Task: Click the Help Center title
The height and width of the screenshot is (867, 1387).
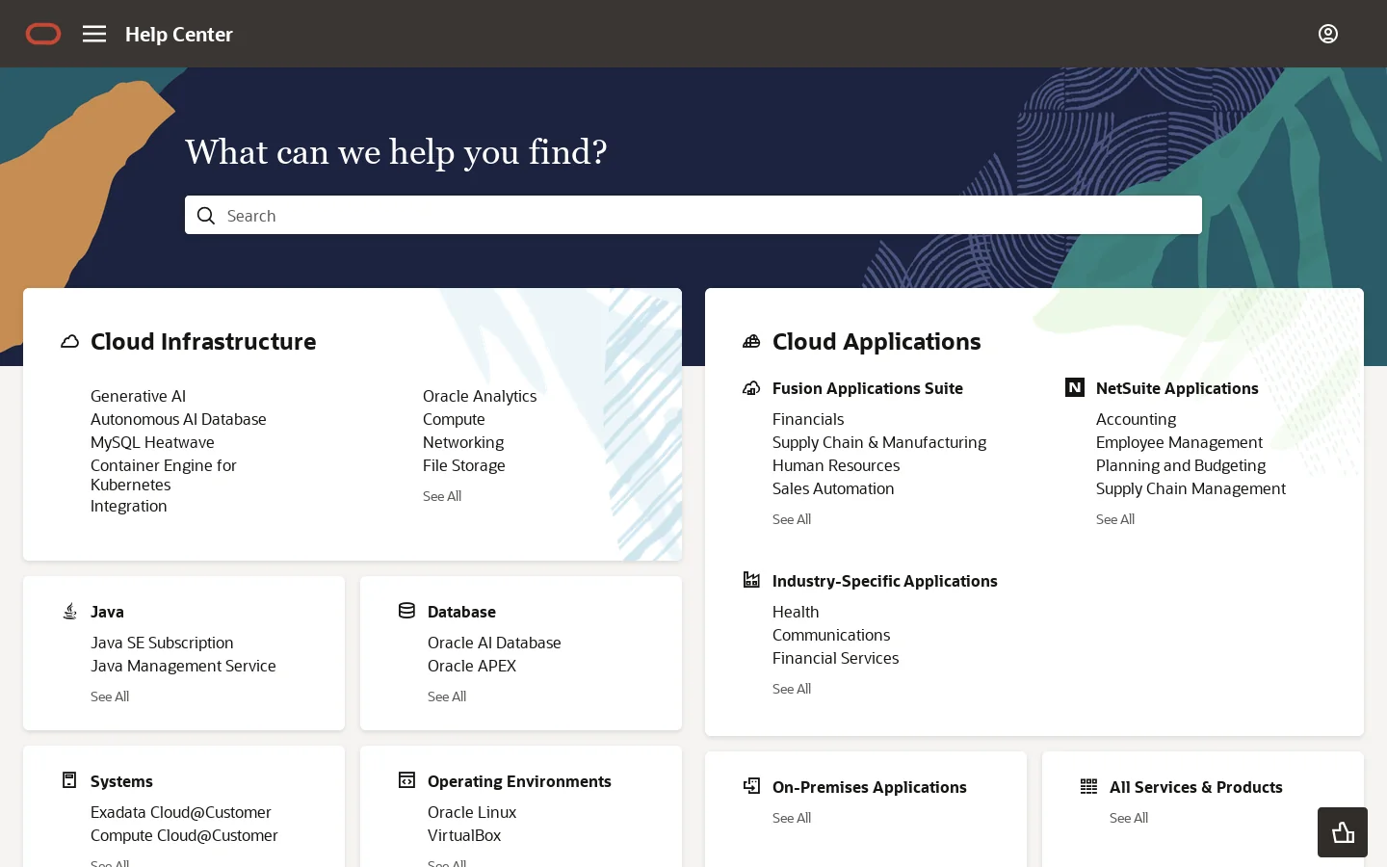Action: (x=179, y=34)
